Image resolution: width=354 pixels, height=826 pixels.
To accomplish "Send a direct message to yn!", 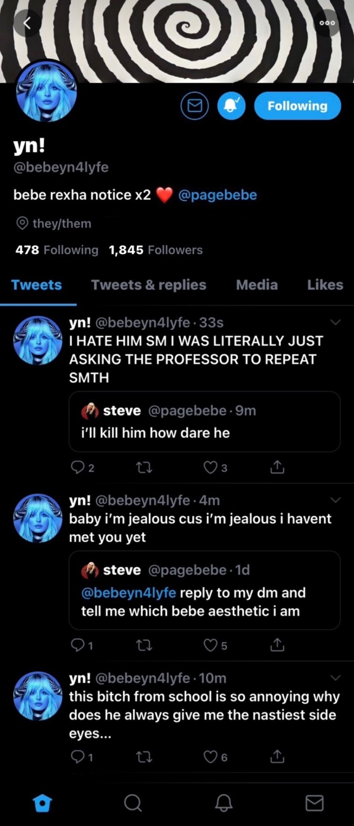I will coord(195,106).
